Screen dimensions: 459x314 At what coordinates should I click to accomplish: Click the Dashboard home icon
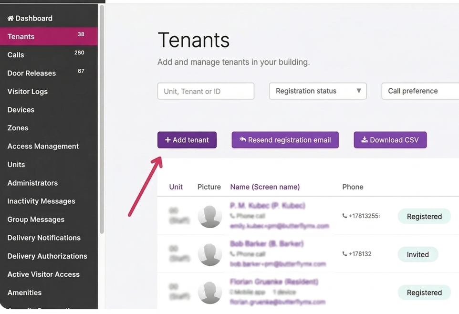(x=10, y=18)
